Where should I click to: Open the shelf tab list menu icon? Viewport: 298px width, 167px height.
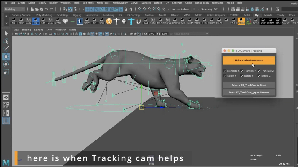coord(7,16)
